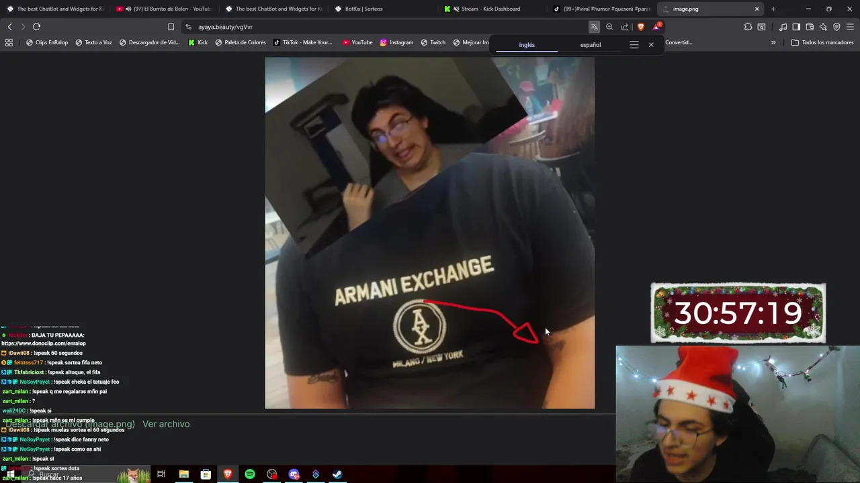This screenshot has height=483, width=860.
Task: Switch to the TikTok #viral #humor tab
Action: click(x=601, y=9)
